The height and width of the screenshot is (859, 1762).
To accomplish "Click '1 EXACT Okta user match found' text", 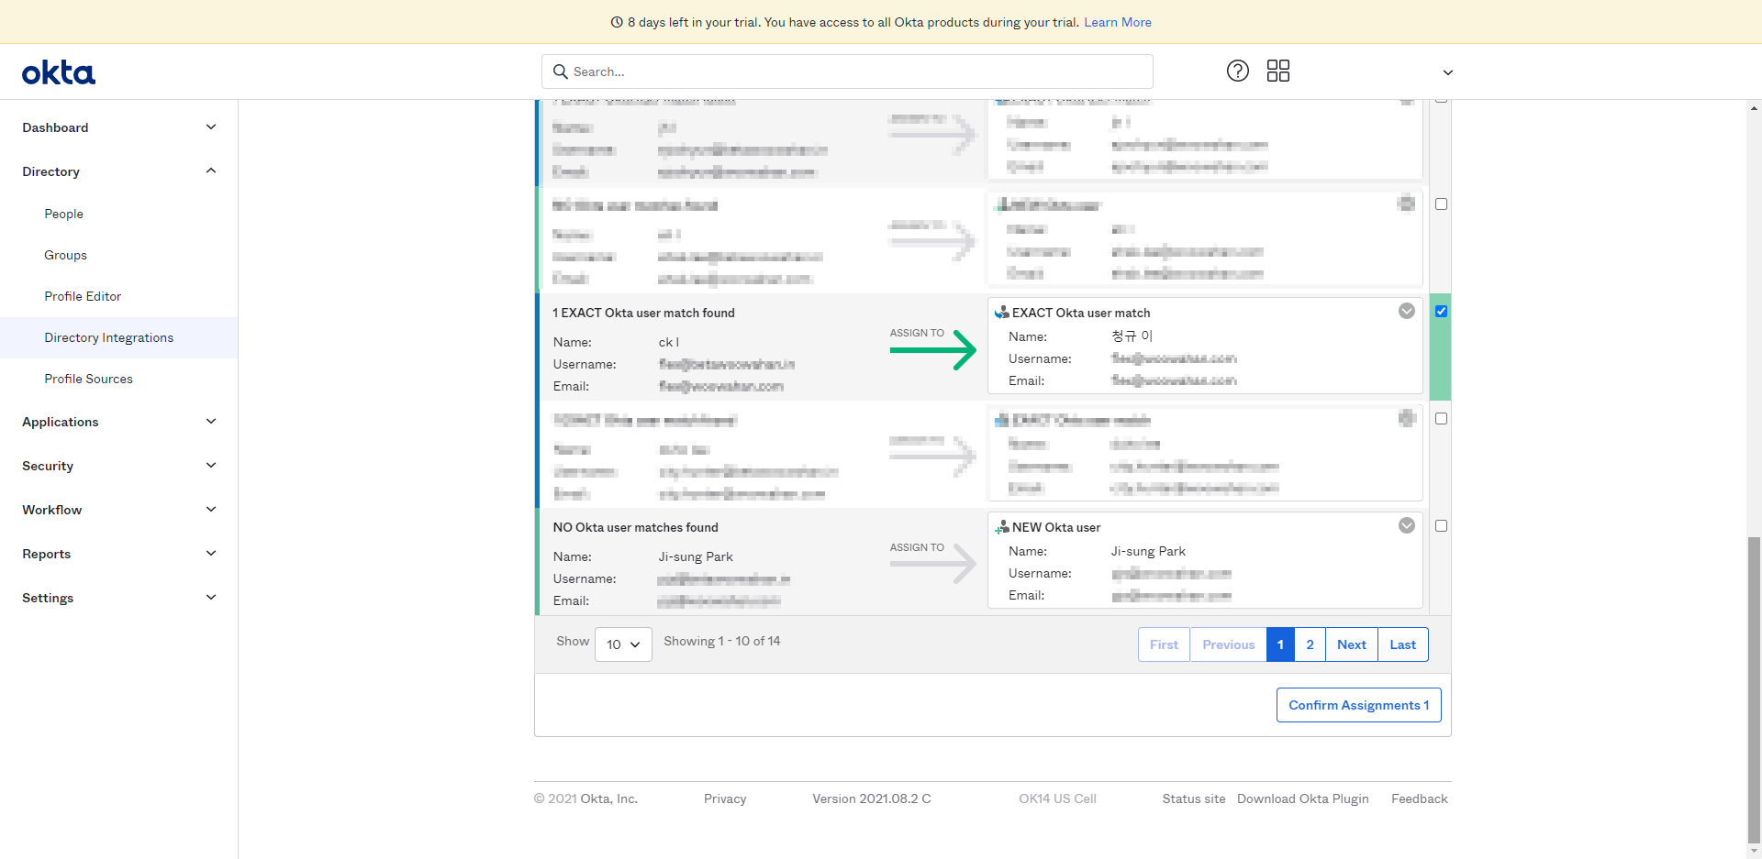I will [x=643, y=313].
